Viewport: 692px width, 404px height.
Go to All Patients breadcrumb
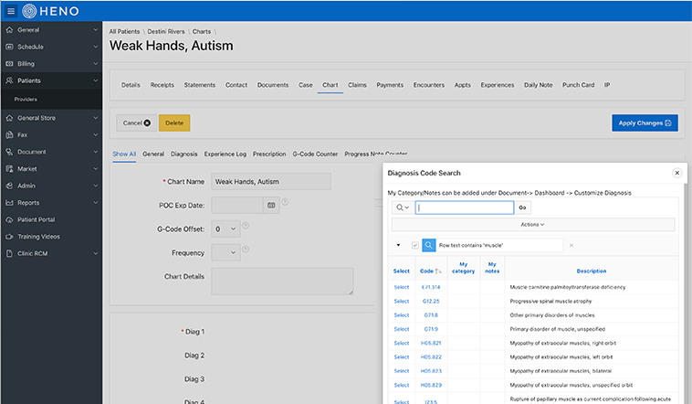(x=124, y=31)
